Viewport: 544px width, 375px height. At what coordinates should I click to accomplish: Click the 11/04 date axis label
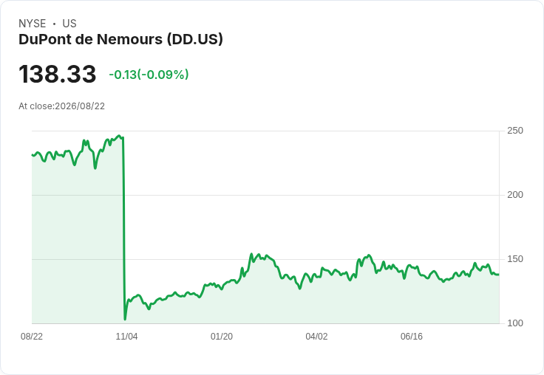pos(126,336)
